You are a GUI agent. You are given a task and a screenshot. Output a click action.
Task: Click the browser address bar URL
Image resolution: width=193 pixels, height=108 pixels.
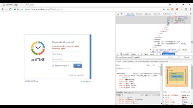[44, 9]
